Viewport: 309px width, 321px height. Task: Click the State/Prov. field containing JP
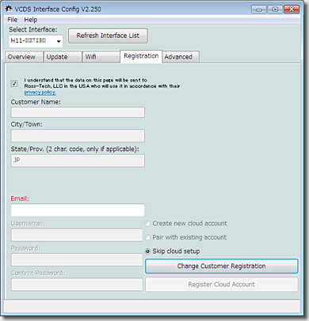pyautogui.click(x=78, y=160)
